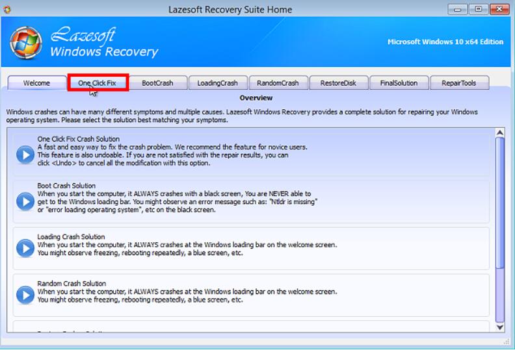Start the Random Crash Solution play icon

pyautogui.click(x=25, y=295)
